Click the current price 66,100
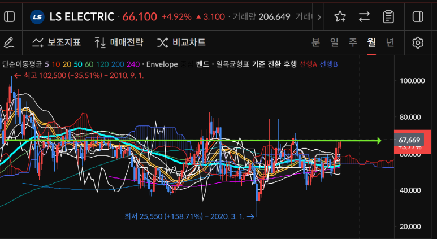437x239 pixels. click(x=140, y=17)
